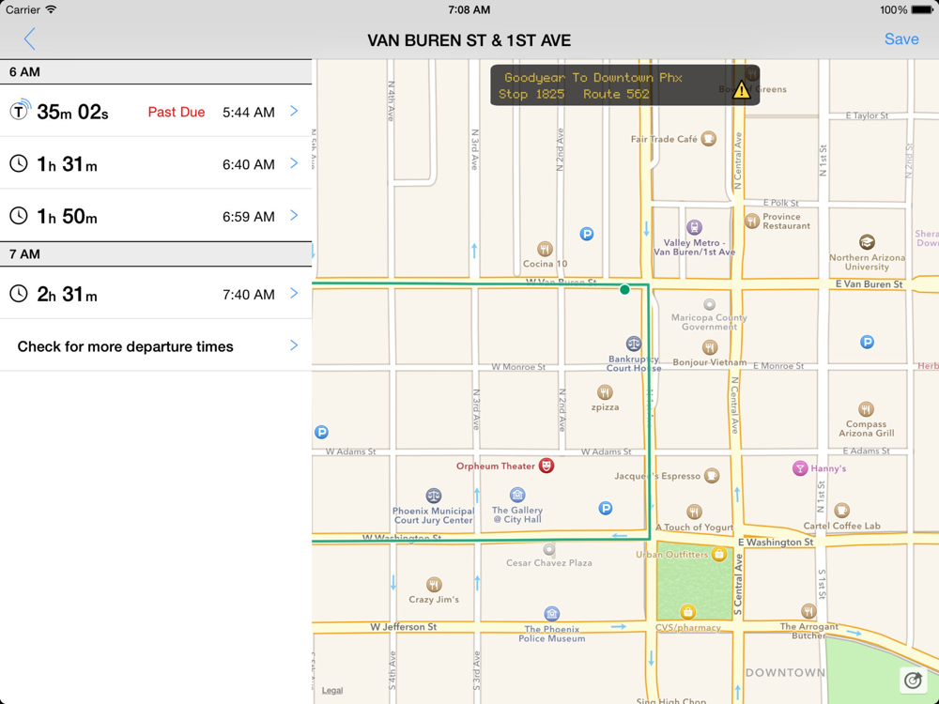Tap the Bankruptcy Court House icon
Screen dimensions: 939x704
coord(634,344)
